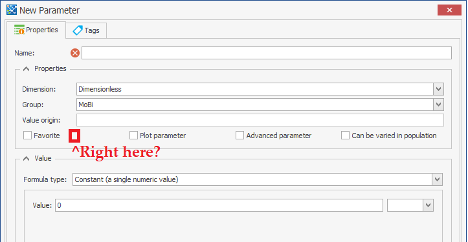Switch to the Tags tab
Screen dimensions: 468x242
click(86, 30)
